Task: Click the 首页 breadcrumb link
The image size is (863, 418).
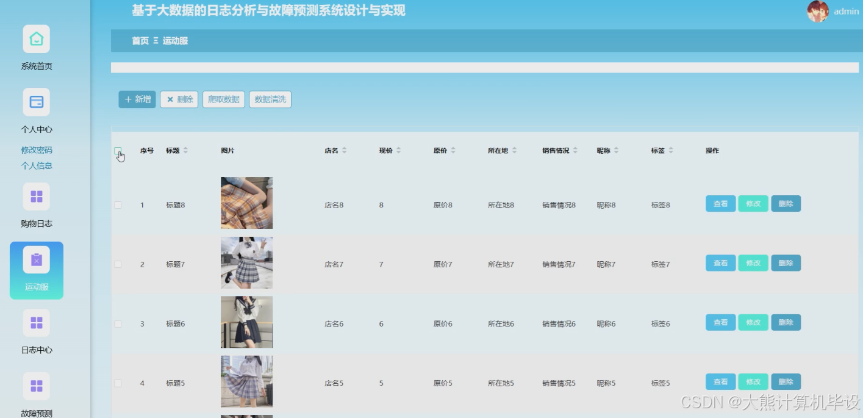Action: point(140,41)
